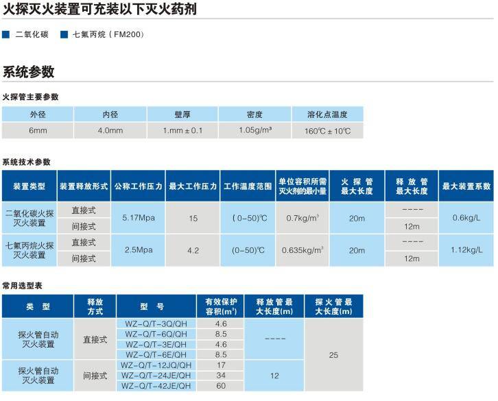Select the 160℃ ± 10℃ cell

[327, 131]
